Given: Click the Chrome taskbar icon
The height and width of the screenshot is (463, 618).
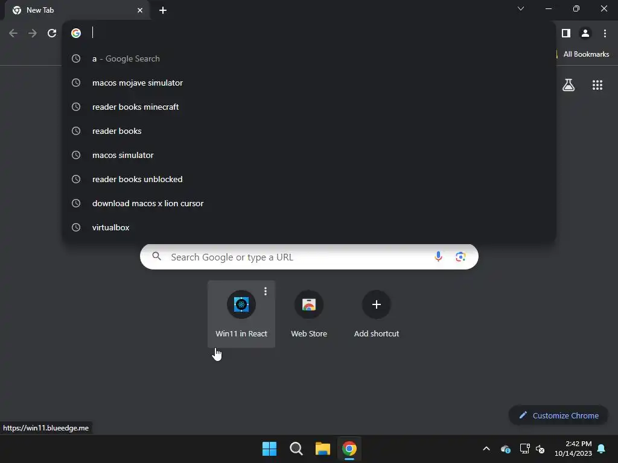Looking at the screenshot, I should [x=349, y=449].
